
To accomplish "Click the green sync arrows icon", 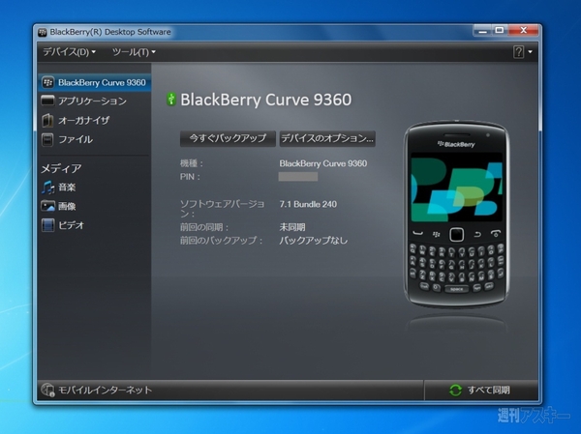I will [455, 390].
